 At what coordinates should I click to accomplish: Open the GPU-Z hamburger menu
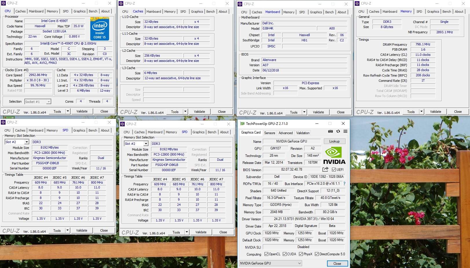click(x=345, y=131)
